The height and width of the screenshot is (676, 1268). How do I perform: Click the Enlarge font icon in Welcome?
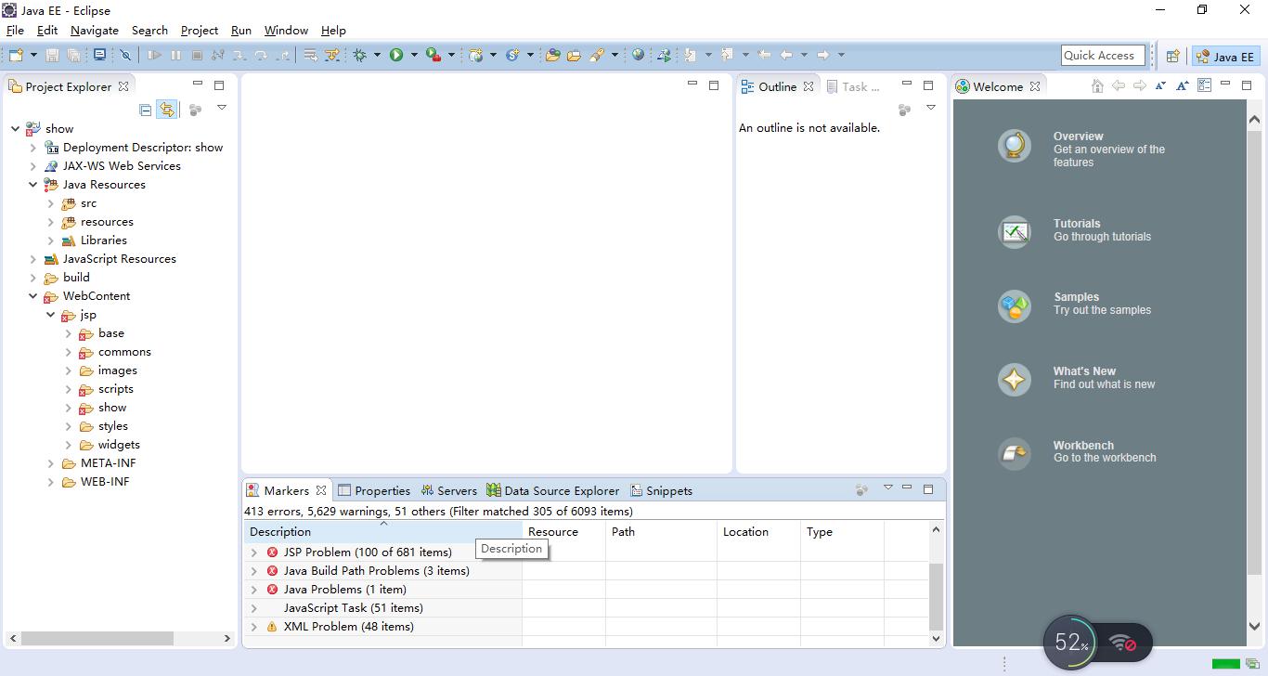(1182, 85)
